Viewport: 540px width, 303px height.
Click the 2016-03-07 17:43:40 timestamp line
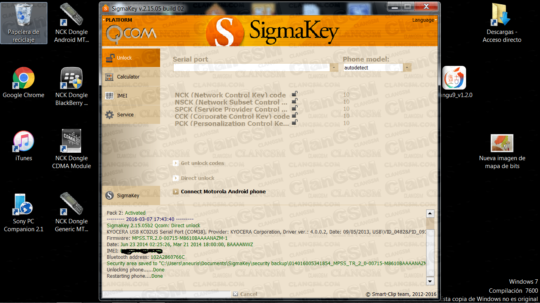[150, 219]
